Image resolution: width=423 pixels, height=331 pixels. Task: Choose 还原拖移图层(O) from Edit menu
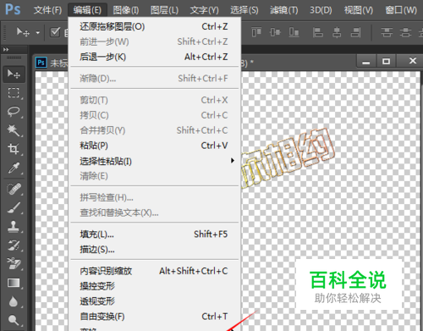[x=155, y=26]
